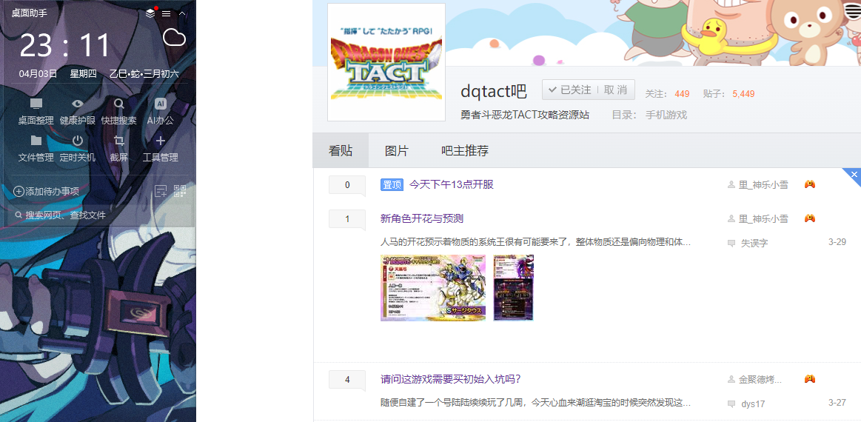Open post 请问这游戏需要买初始入坑吗?

451,379
